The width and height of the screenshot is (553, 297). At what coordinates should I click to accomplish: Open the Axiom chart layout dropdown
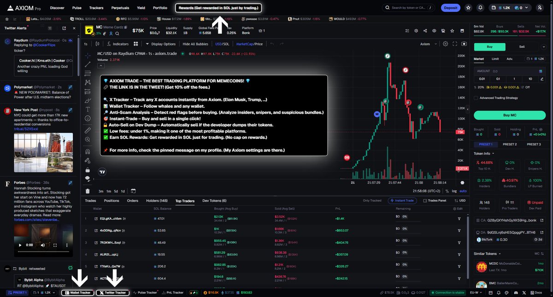428,44
